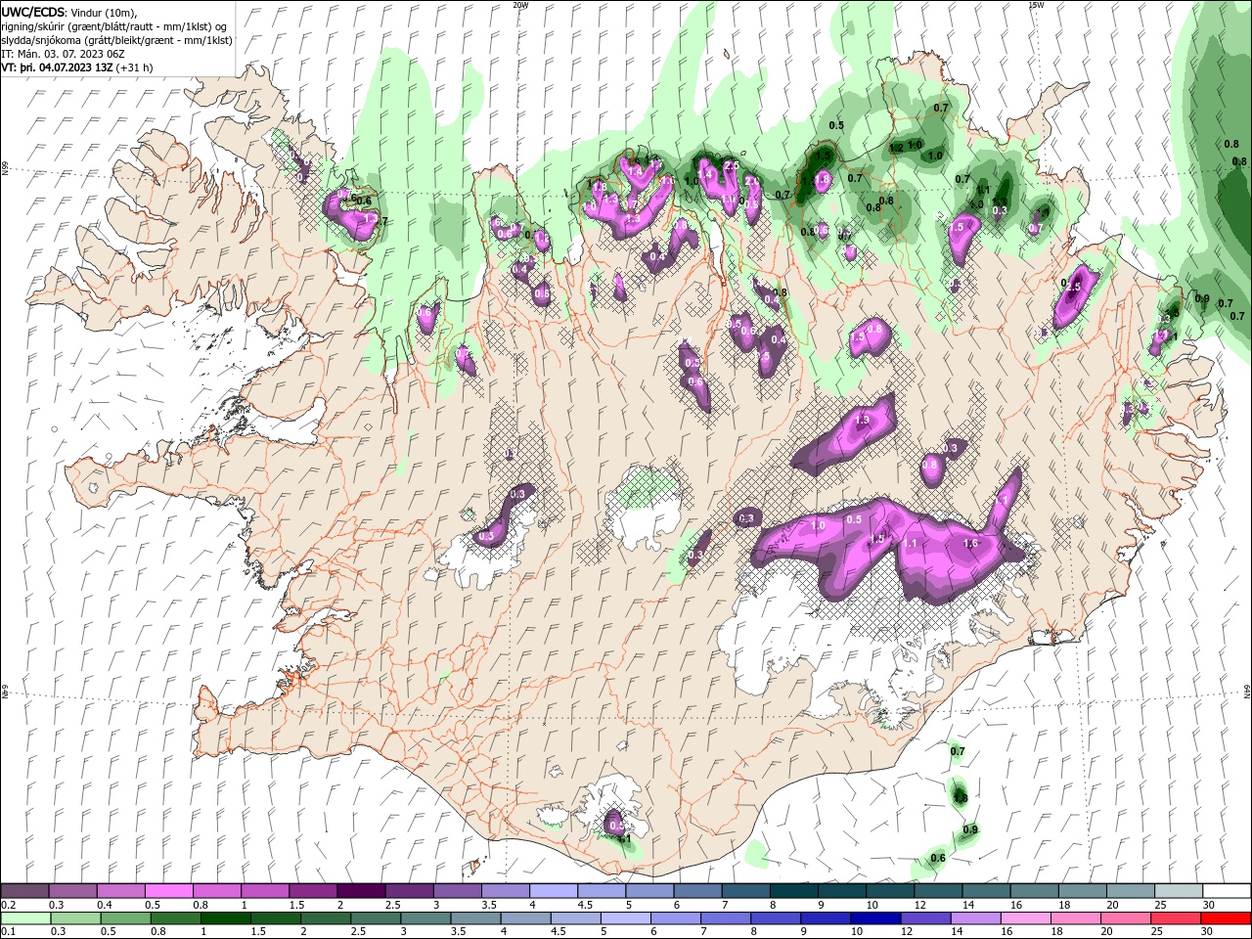Image resolution: width=1252 pixels, height=939 pixels.
Task: Click the bright pink 0.5 swatch in snow scale
Action: pyautogui.click(x=168, y=891)
